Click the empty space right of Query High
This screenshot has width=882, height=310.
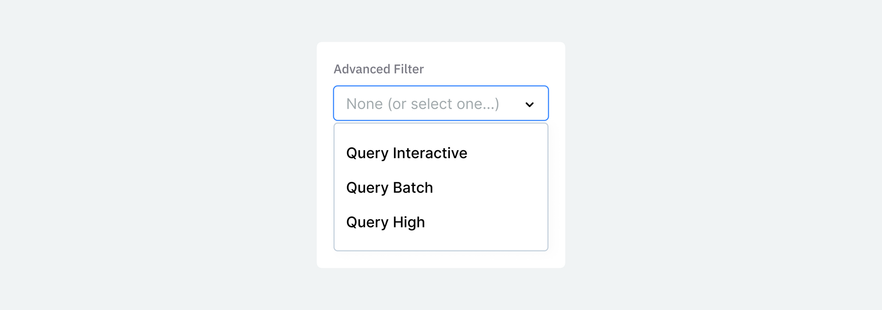tap(485, 222)
